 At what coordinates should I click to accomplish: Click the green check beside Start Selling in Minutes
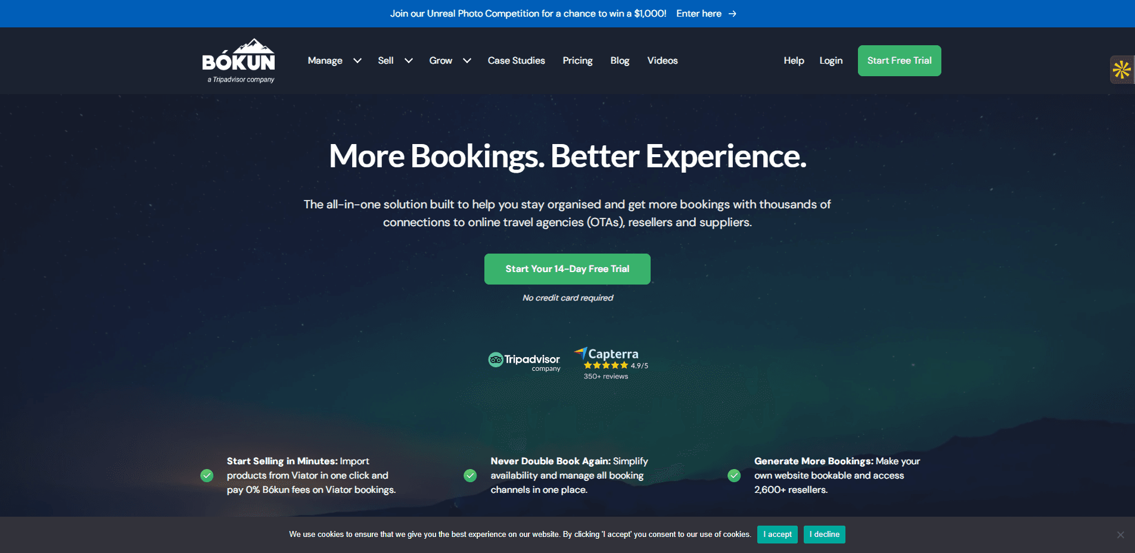tap(207, 476)
